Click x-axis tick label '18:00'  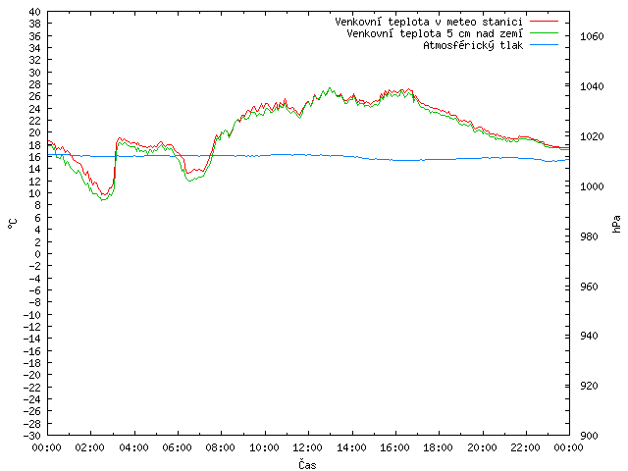pos(439,447)
